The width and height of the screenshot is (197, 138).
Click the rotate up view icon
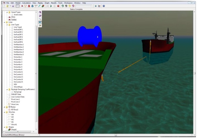[x=40, y=12]
